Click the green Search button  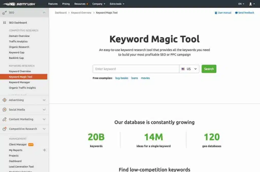click(209, 69)
